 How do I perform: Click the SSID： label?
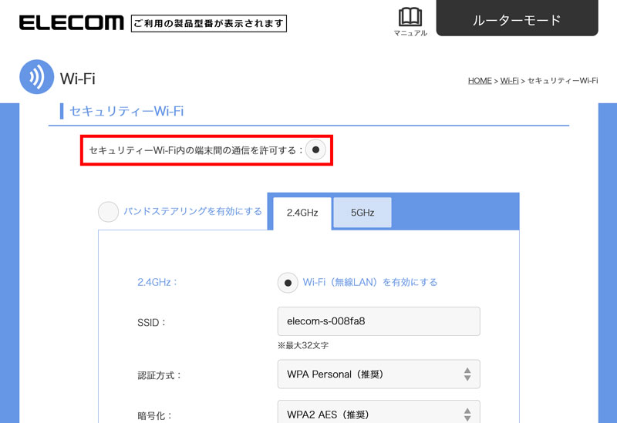pyautogui.click(x=152, y=323)
